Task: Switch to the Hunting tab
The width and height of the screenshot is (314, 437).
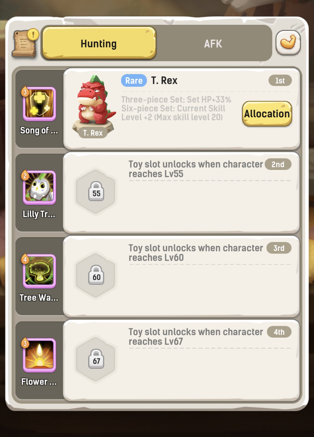Action: pyautogui.click(x=99, y=43)
